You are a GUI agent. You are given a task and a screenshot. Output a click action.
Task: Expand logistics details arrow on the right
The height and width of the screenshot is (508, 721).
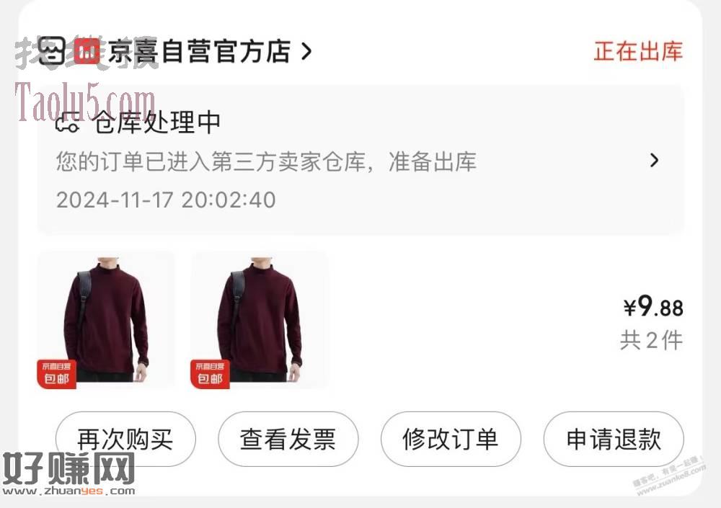tap(655, 160)
